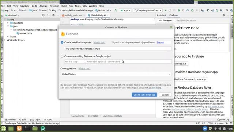Image resolution: width=234 pixels, height=132 pixels.
Task: Click the Project panel scroll-from-source target icon
Action: pyautogui.click(x=43, y=15)
